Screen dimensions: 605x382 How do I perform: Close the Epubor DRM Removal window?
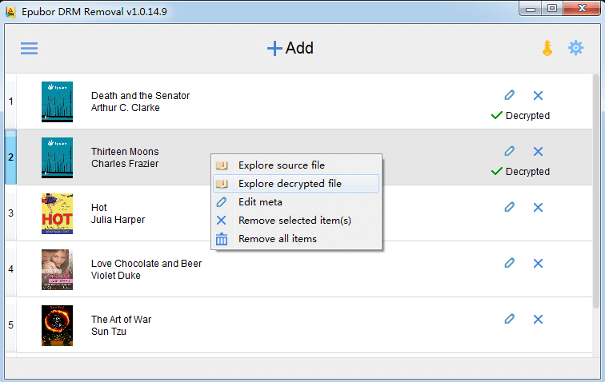pyautogui.click(x=582, y=9)
